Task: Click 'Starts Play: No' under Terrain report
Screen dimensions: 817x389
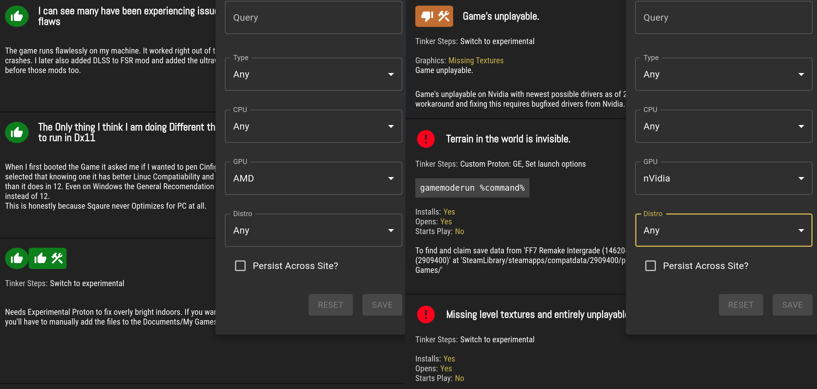Action: click(x=440, y=231)
